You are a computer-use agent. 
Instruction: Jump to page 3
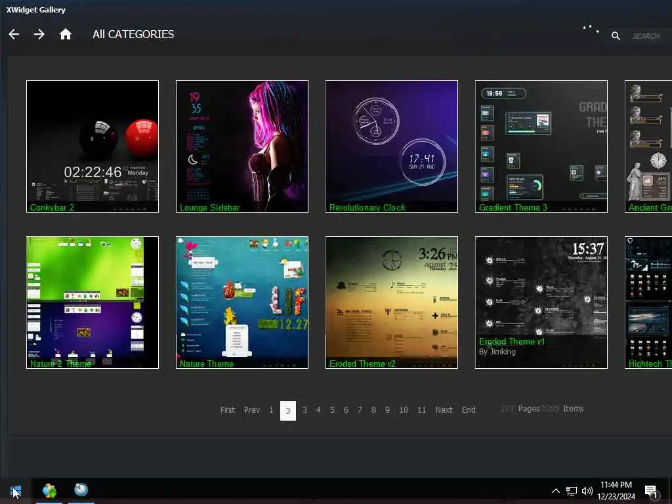point(304,410)
